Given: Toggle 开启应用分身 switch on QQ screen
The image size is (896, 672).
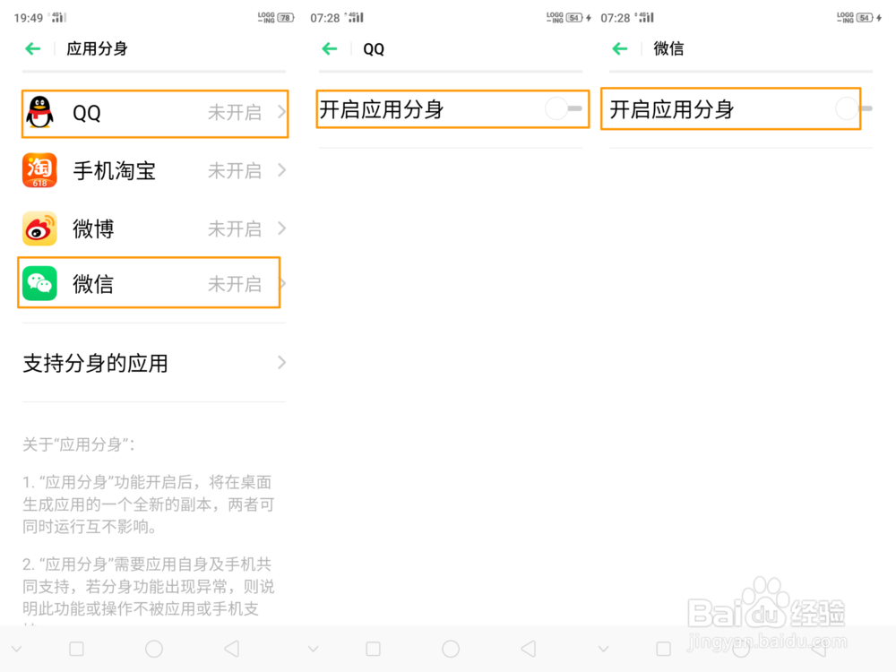Looking at the screenshot, I should point(564,108).
